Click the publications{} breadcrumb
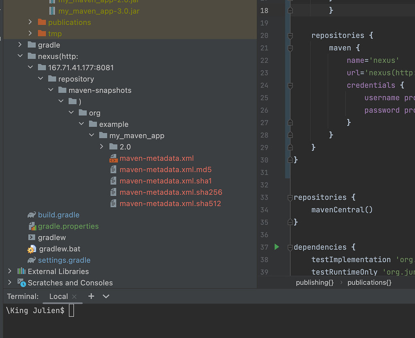415x338 pixels. (370, 283)
